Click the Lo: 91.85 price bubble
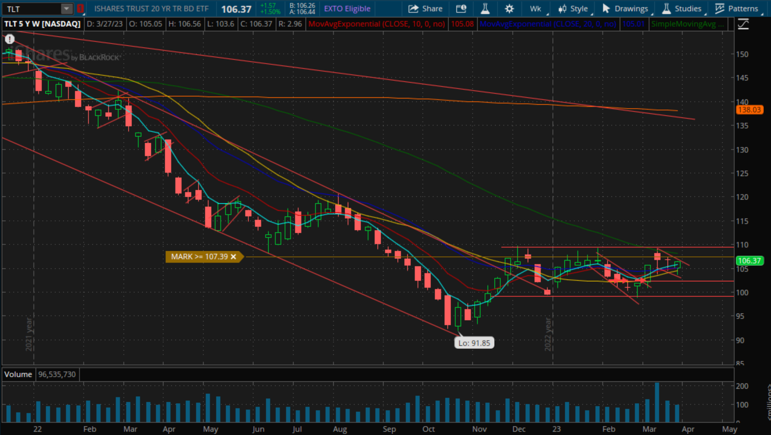This screenshot has height=435, width=771. point(474,343)
